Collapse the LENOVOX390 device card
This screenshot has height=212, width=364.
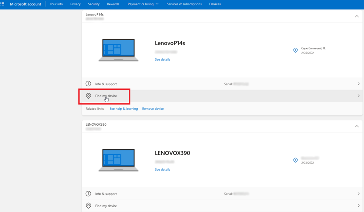click(357, 126)
